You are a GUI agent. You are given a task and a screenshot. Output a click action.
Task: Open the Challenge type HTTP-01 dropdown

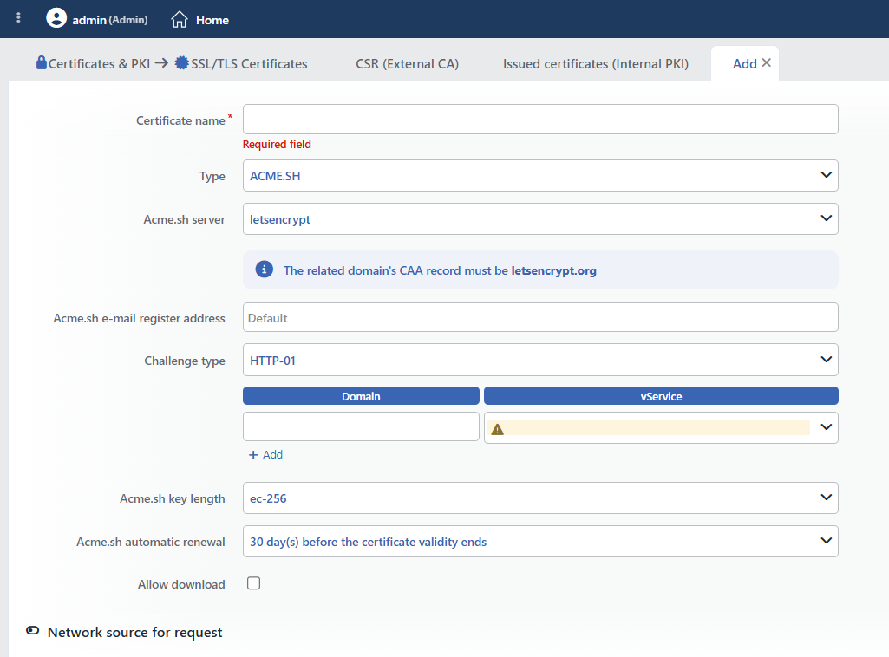pyautogui.click(x=540, y=361)
